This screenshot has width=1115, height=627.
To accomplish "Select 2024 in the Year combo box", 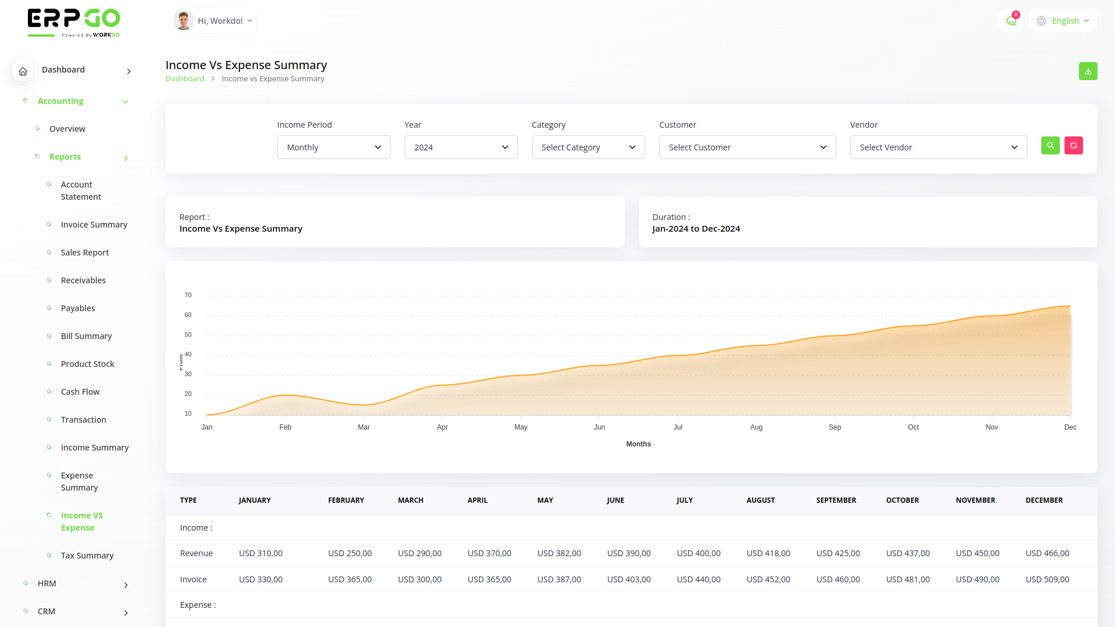I will [x=461, y=147].
